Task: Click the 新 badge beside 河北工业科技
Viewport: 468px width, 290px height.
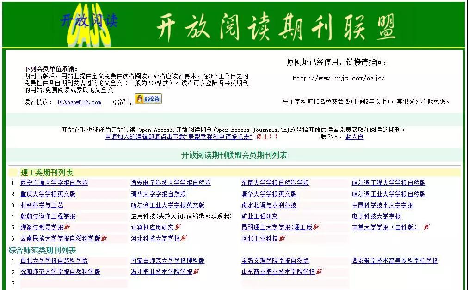Action: coord(282,238)
